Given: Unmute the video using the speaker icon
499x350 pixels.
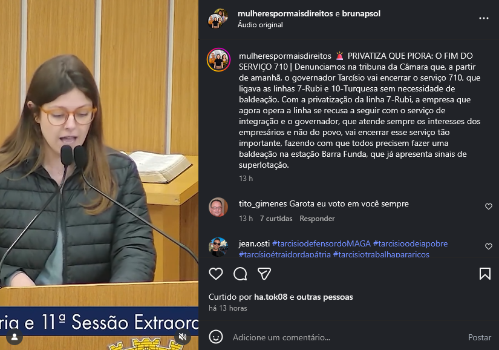Looking at the screenshot, I should (182, 337).
